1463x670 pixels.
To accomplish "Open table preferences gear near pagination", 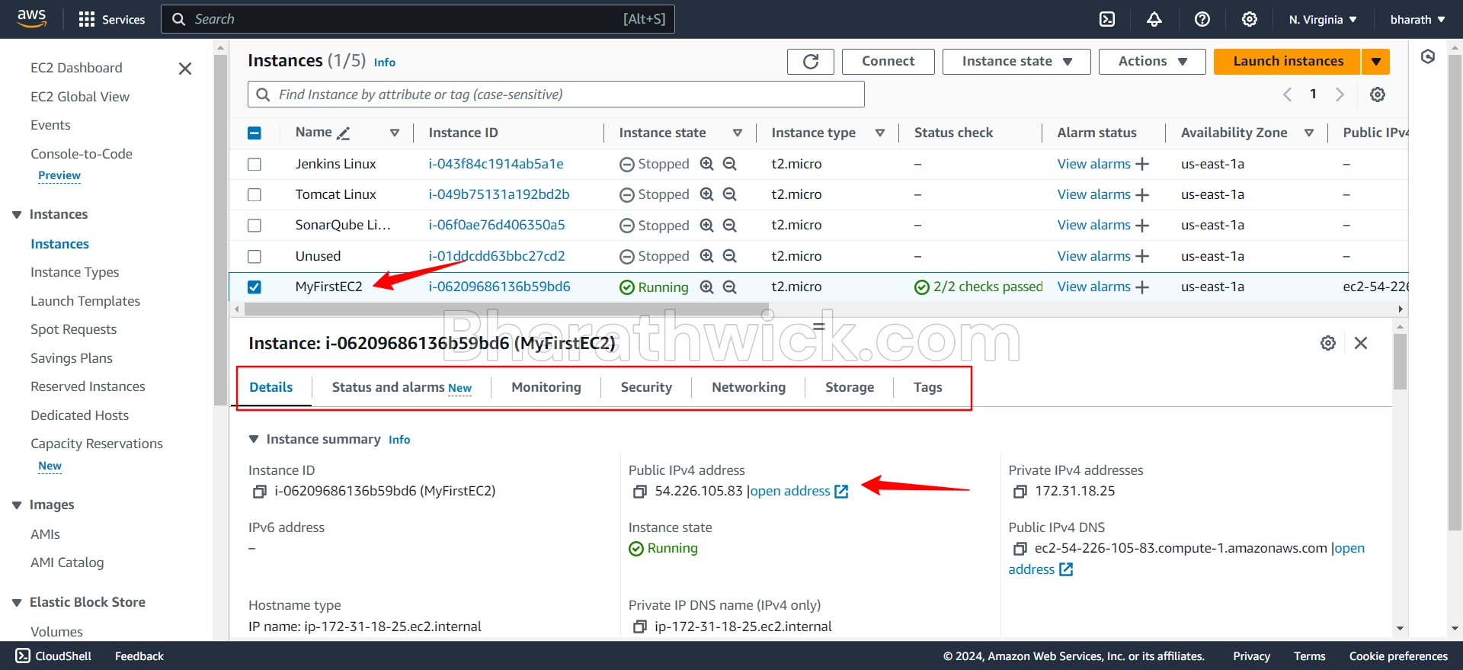I will [x=1378, y=95].
